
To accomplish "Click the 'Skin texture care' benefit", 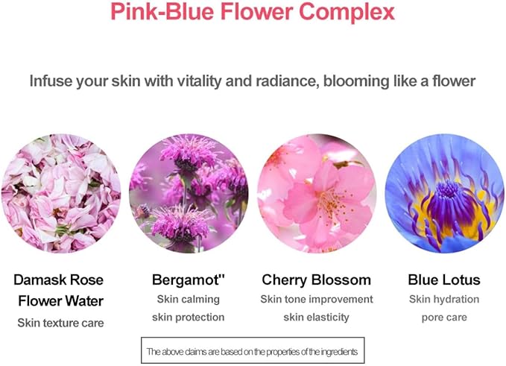I will [60, 323].
